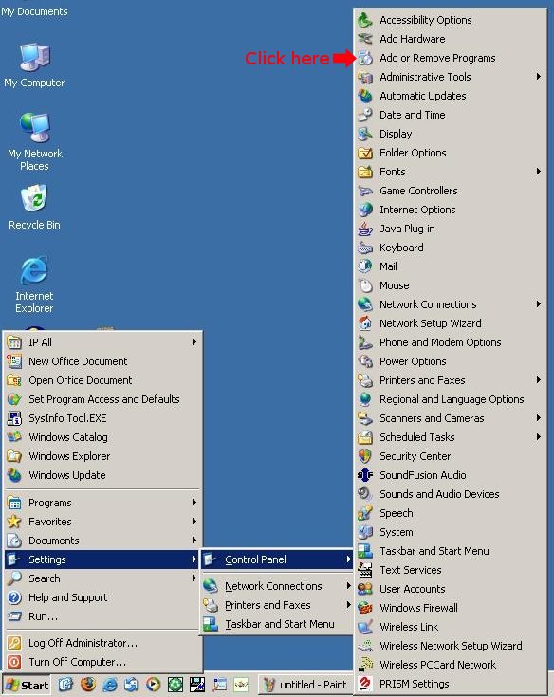Click the User Accounts icon
This screenshot has height=697, width=554.
365,589
